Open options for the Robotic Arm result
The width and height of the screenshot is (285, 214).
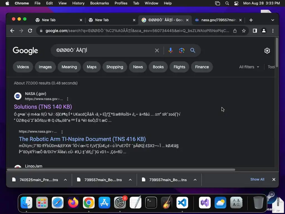pyautogui.click(x=62, y=132)
